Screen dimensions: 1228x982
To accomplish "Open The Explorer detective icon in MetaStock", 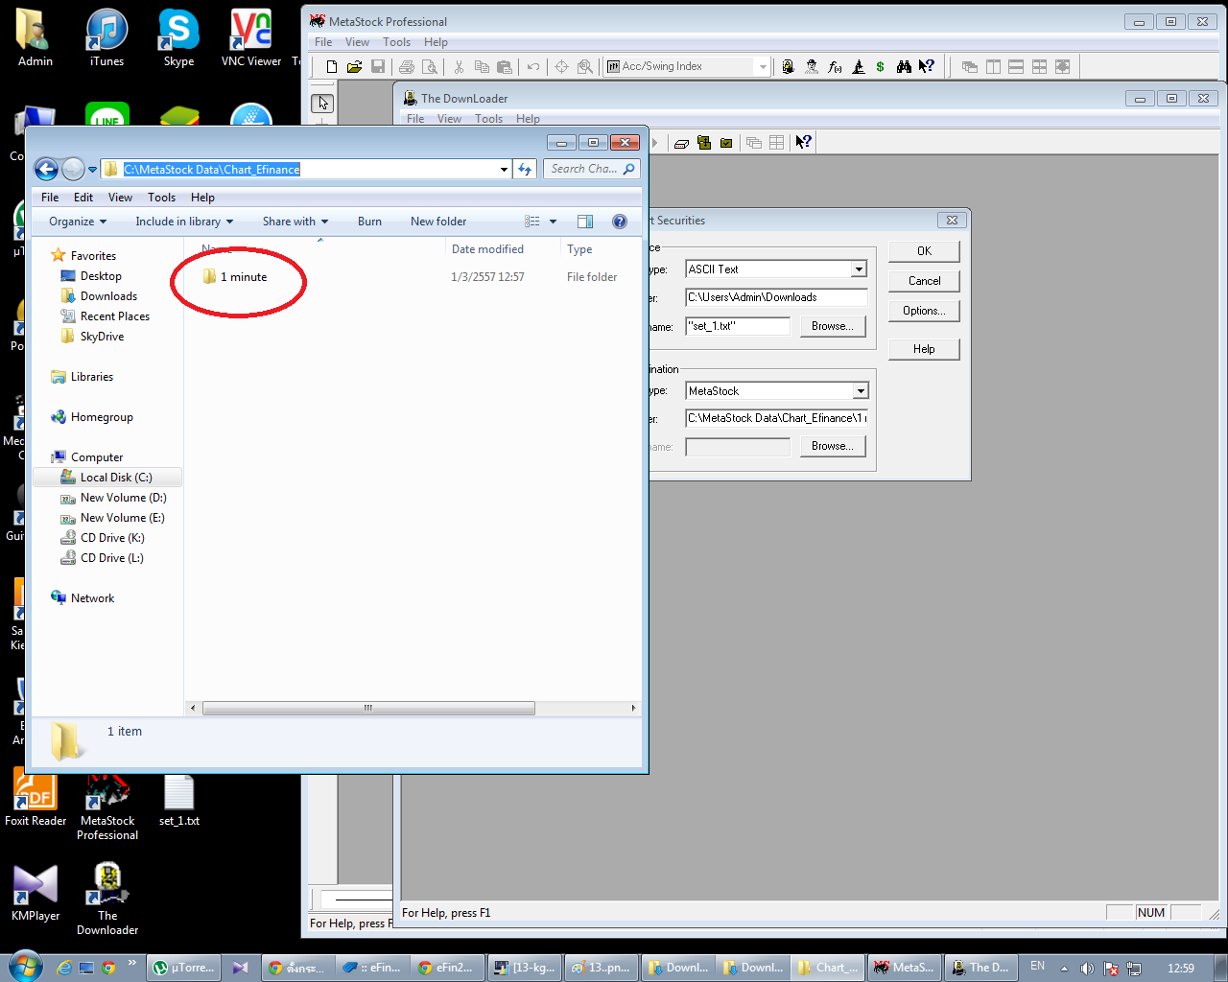I will tap(812, 66).
